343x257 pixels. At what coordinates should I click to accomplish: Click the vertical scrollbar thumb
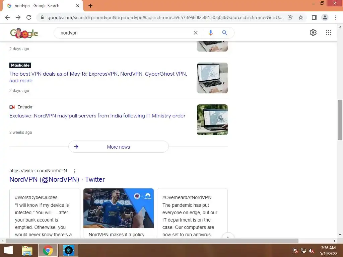point(340,120)
